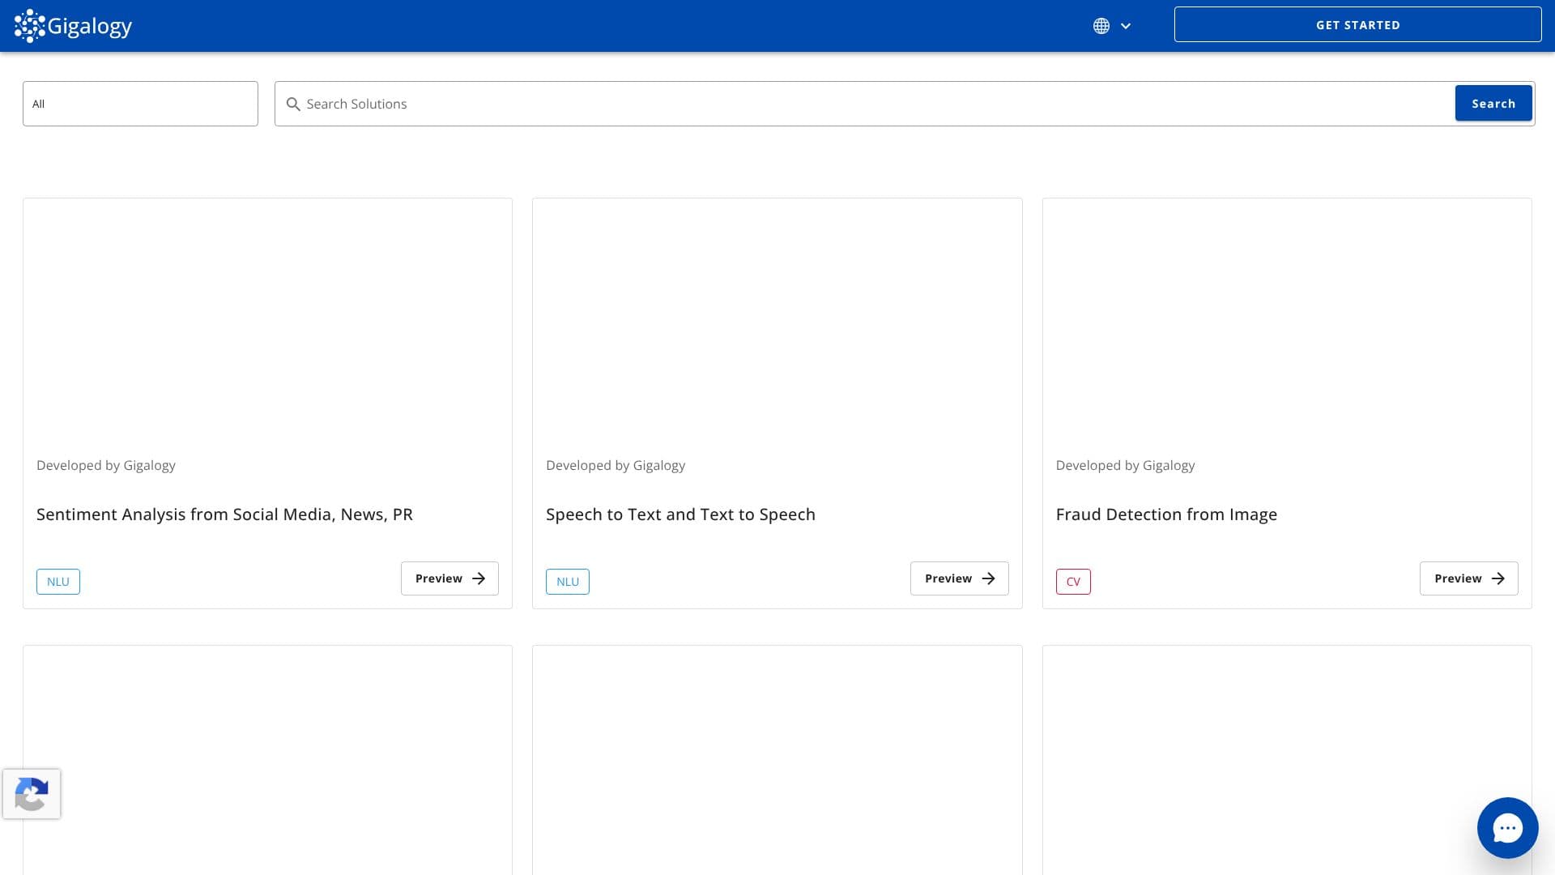
Task: Select NLU tag on Speech to Text card
Action: [568, 582]
